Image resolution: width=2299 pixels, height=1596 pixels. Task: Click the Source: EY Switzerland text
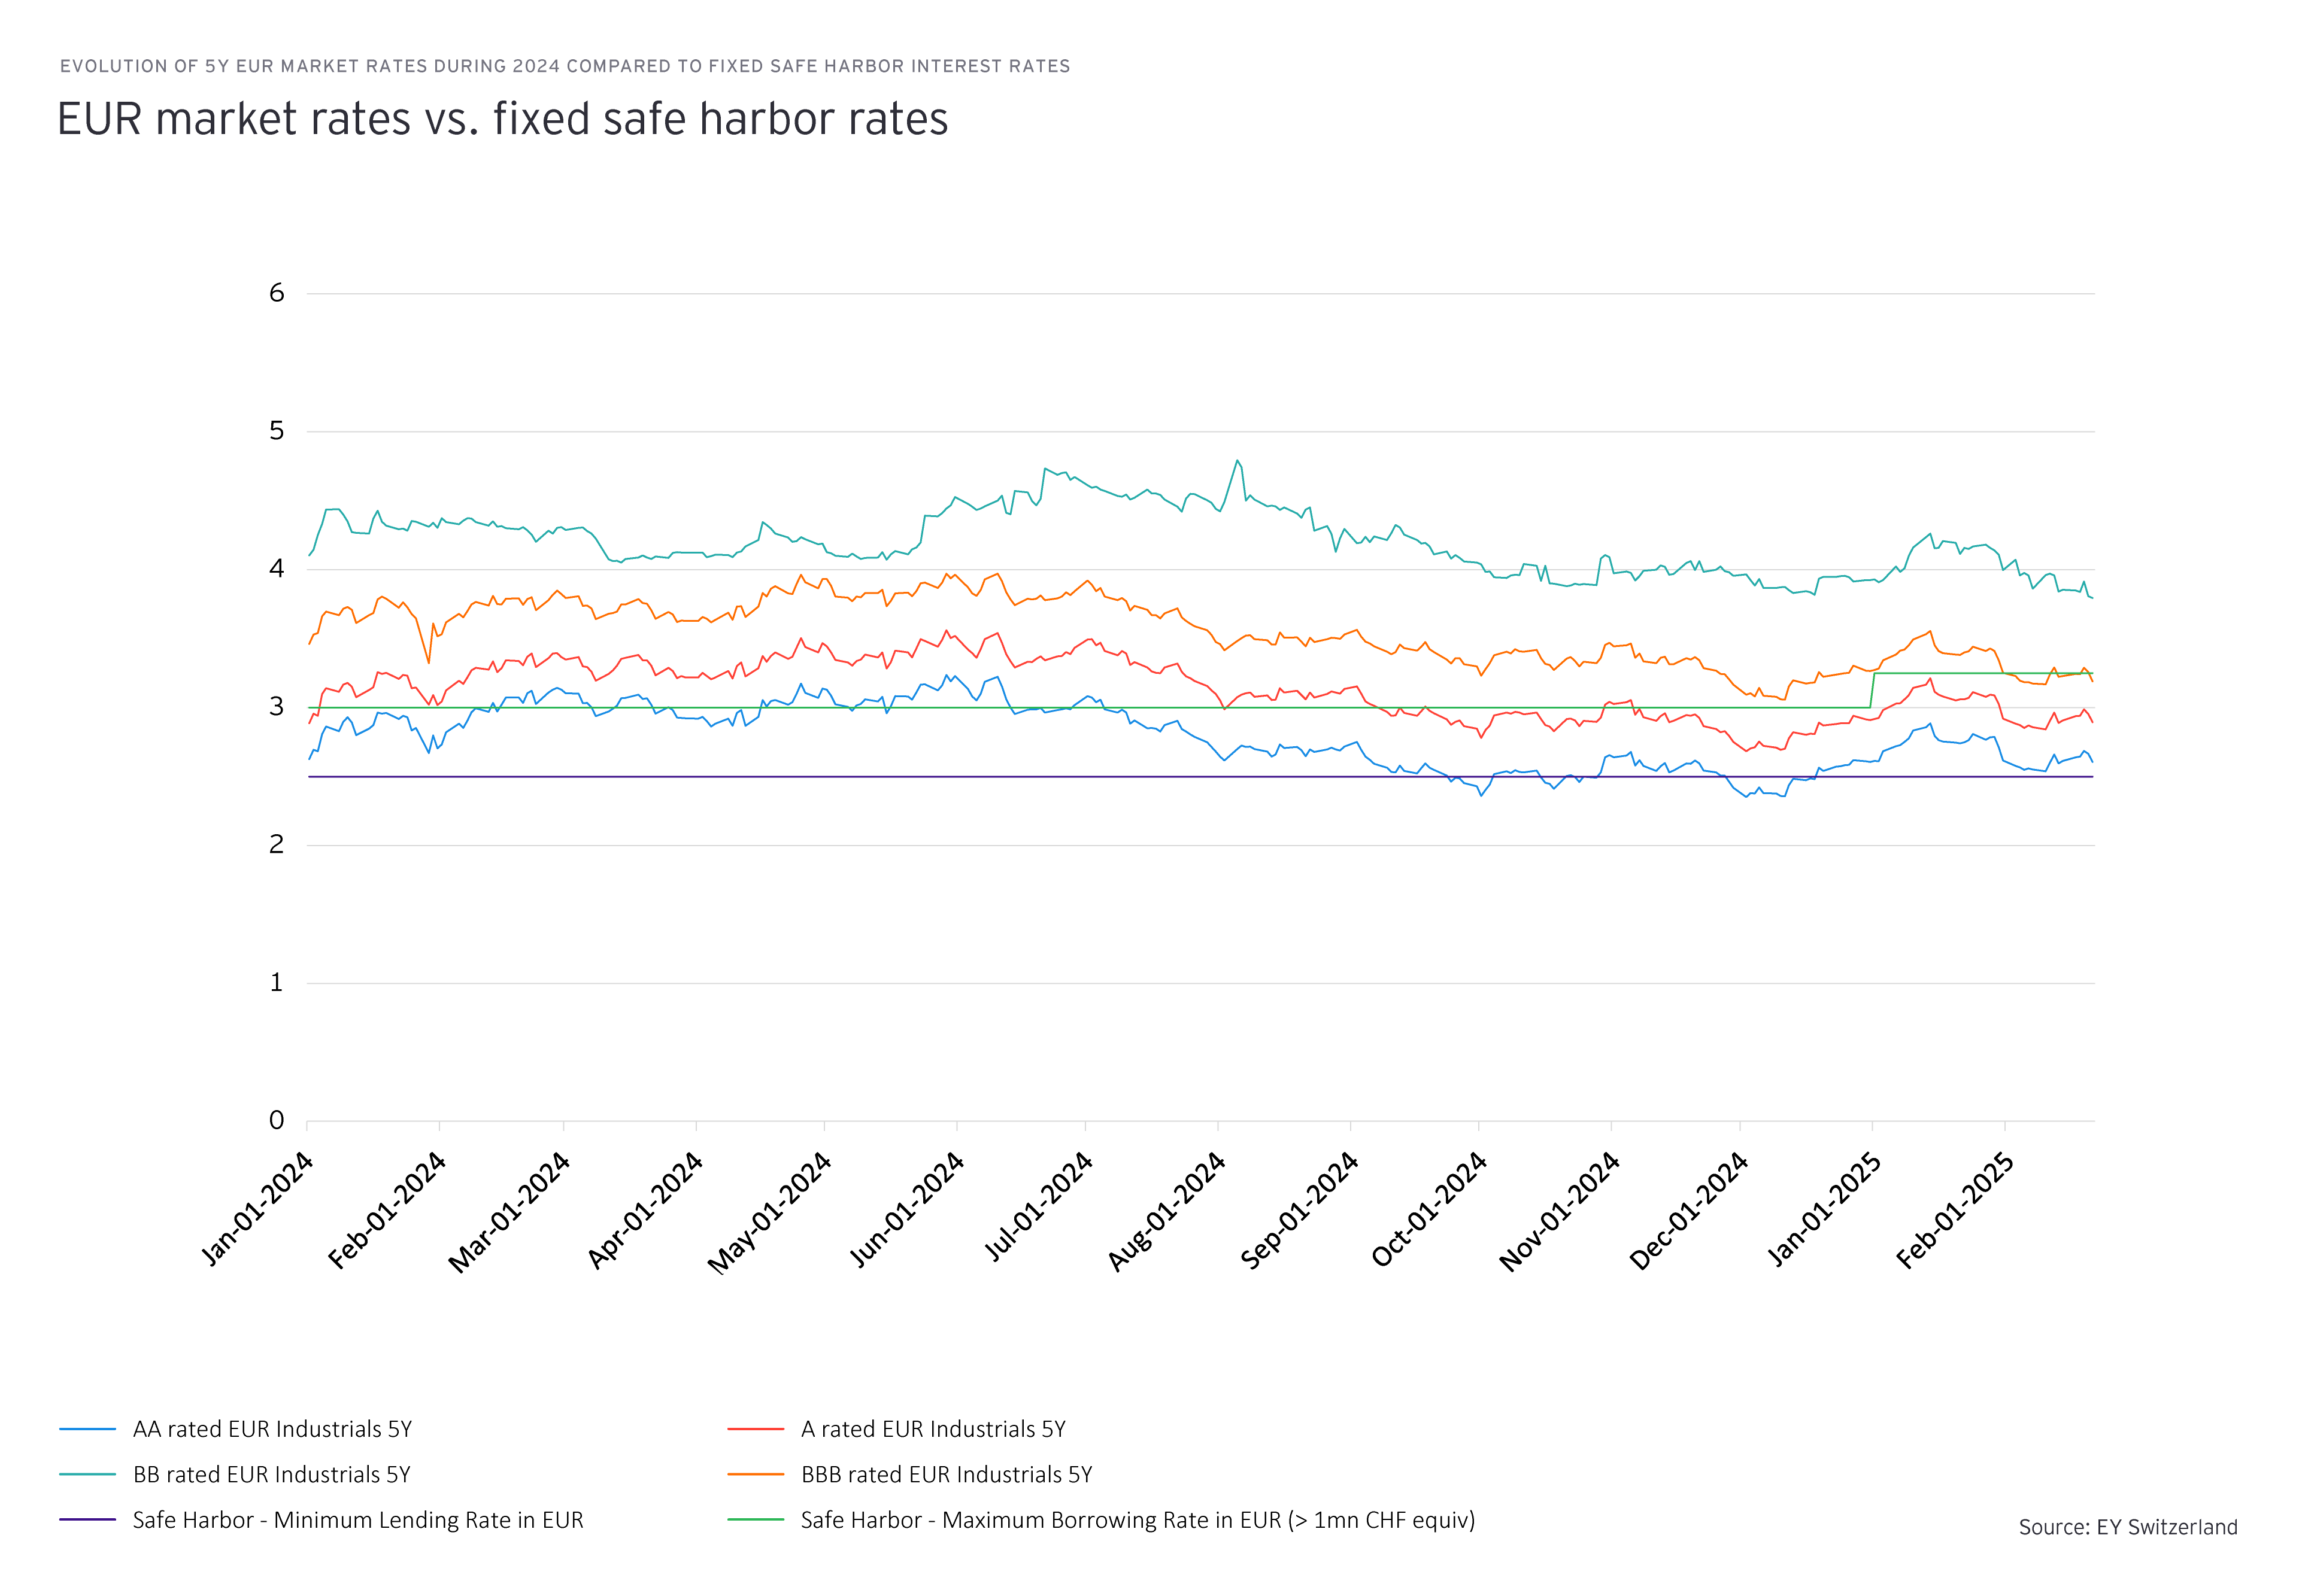2127,1527
